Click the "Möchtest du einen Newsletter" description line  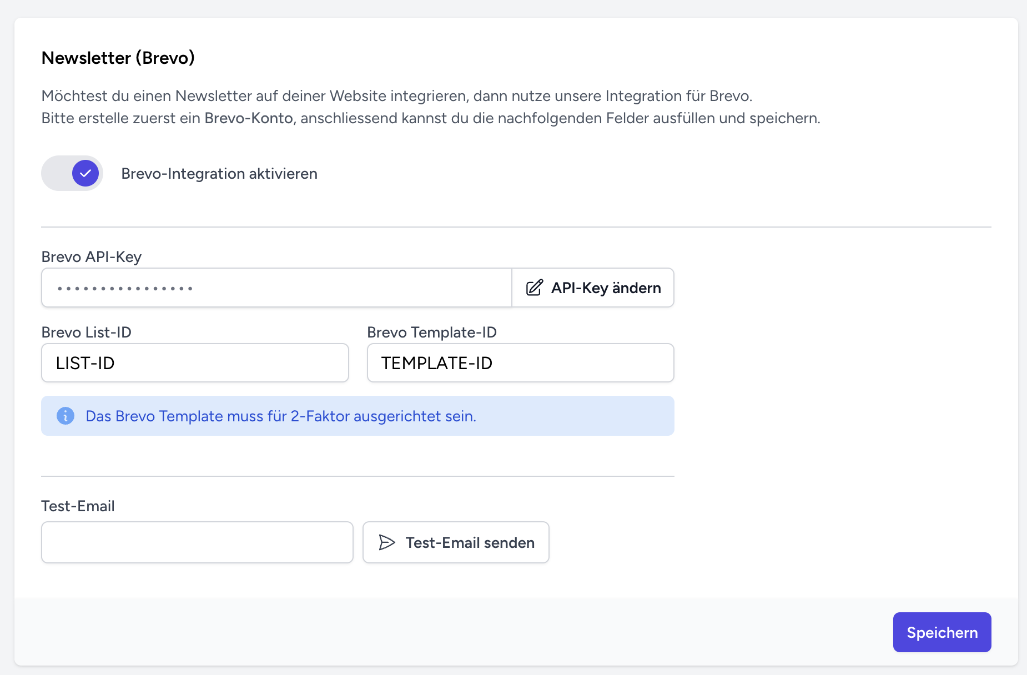396,96
